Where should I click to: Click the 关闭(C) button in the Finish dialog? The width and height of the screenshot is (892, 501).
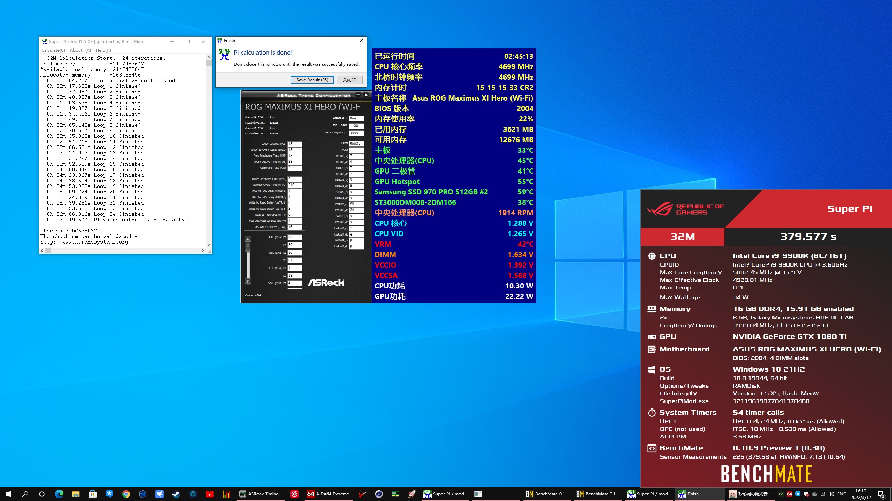(x=349, y=80)
